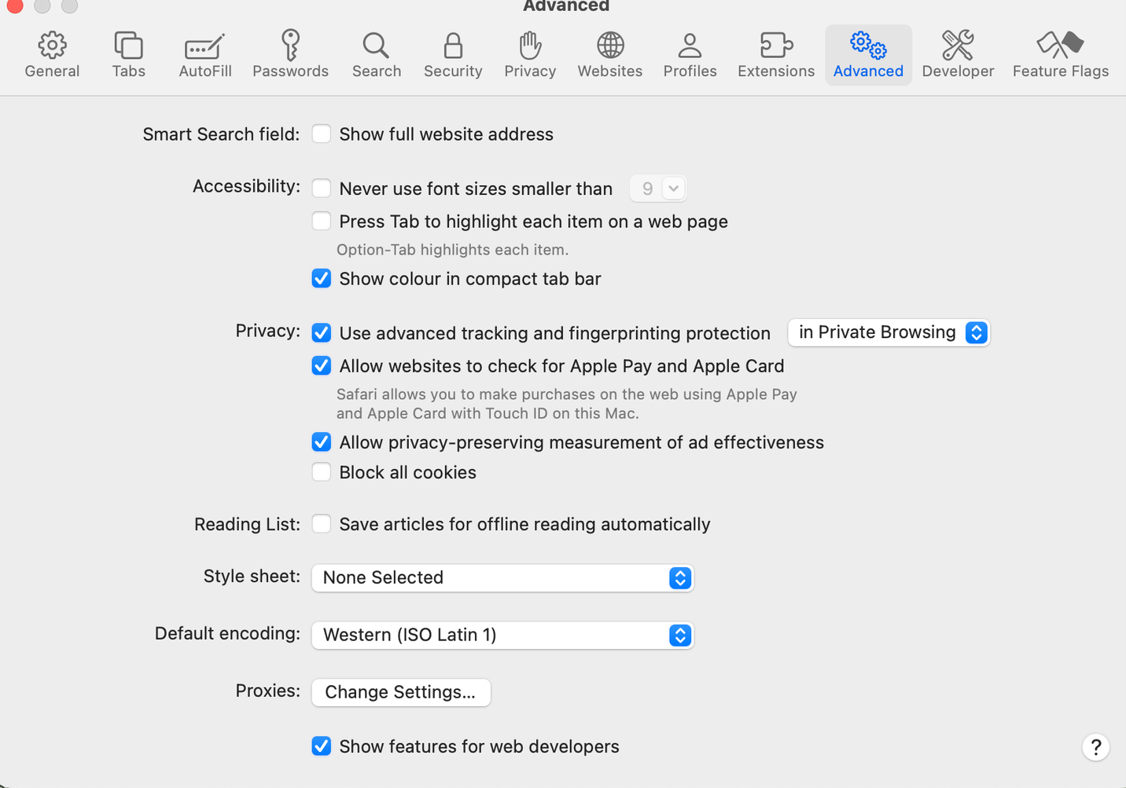This screenshot has height=788, width=1126.
Task: Enable Show full website address
Action: (322, 134)
